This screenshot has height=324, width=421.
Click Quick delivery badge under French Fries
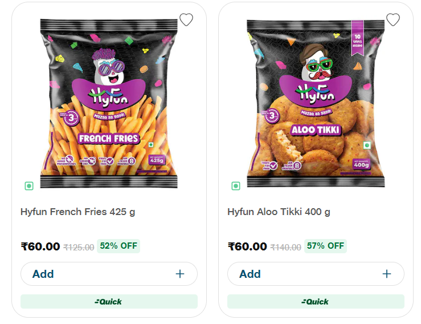point(109,301)
